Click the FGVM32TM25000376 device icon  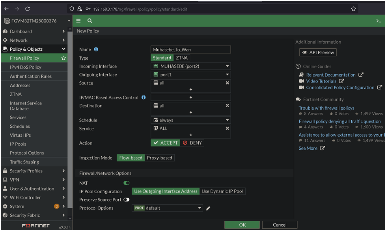coord(7,21)
